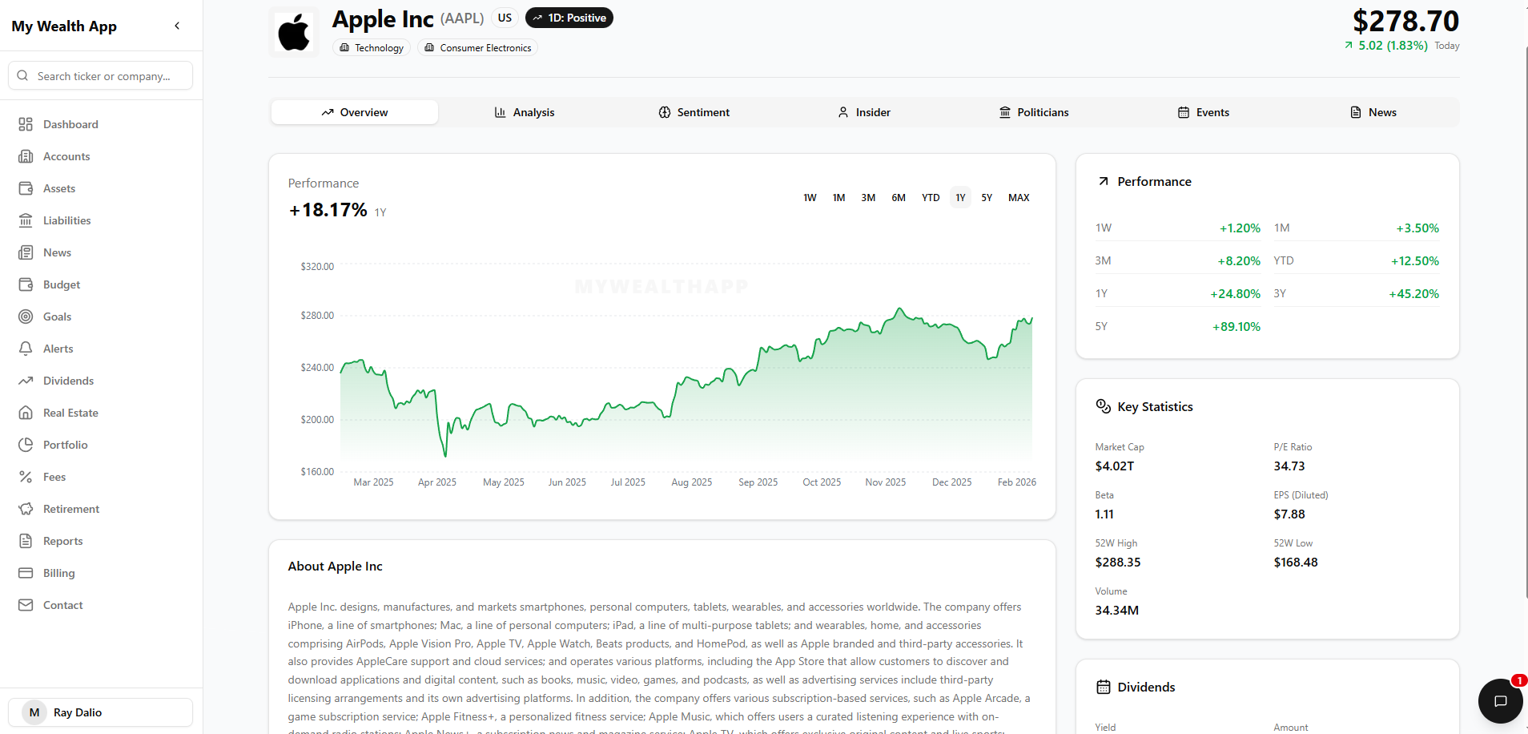
Task: Open the News tab for Apple
Action: click(x=1373, y=112)
